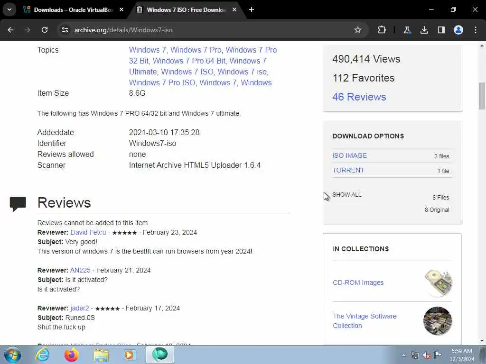Click SHOW ALL download files
Viewport: 486px width, 364px height.
click(x=347, y=195)
